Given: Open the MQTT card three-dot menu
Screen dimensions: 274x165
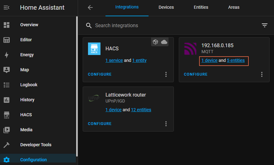Looking at the screenshot, I should [x=262, y=74].
